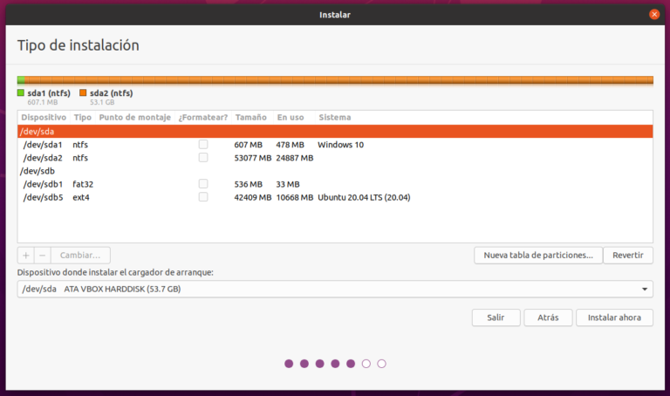
Task: Click the 'sda2 (ntfs)' legend label
Action: 111,93
